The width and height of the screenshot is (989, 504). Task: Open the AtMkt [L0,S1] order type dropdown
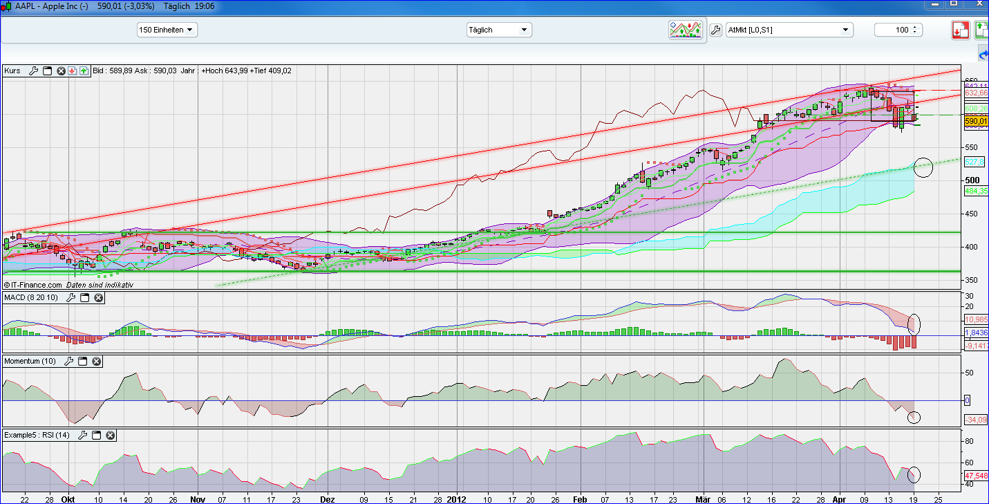coord(788,30)
